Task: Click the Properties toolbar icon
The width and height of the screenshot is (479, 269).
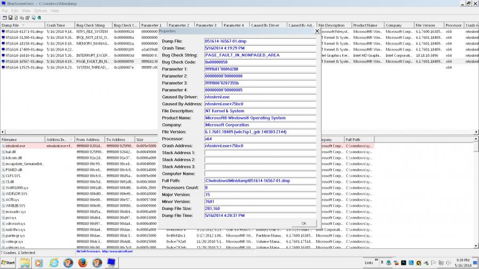Action: (28, 18)
